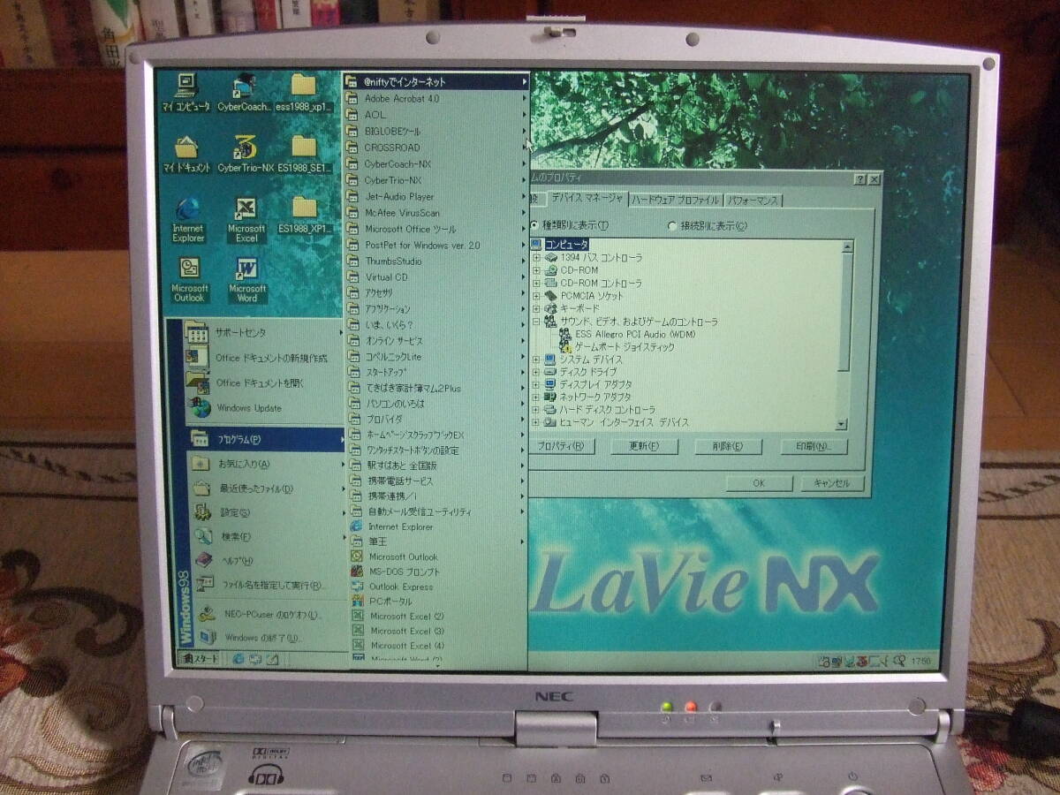1060x795 pixels.
Task: Expand the 1394 バス コントローラ node
Action: (x=536, y=257)
